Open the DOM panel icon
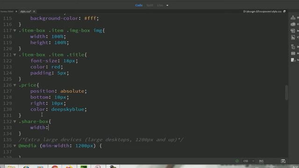This screenshot has width=299, height=168. 293,47
